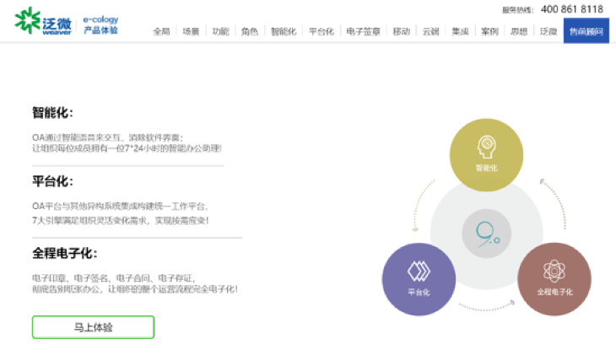Screen dimensions: 616x344
Task: Click the e-cology 产品体验 link
Action: (100, 24)
